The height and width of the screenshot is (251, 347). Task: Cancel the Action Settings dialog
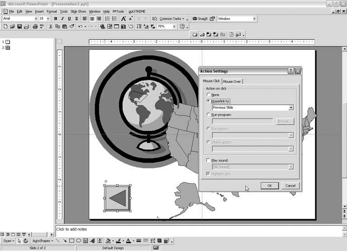click(291, 186)
